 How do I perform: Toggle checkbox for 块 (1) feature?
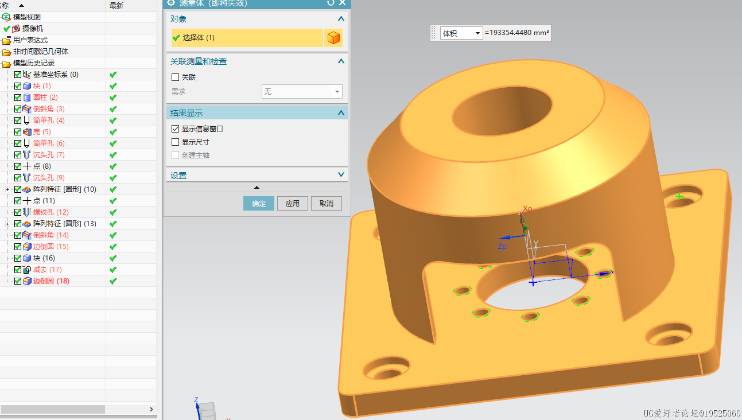coord(18,86)
